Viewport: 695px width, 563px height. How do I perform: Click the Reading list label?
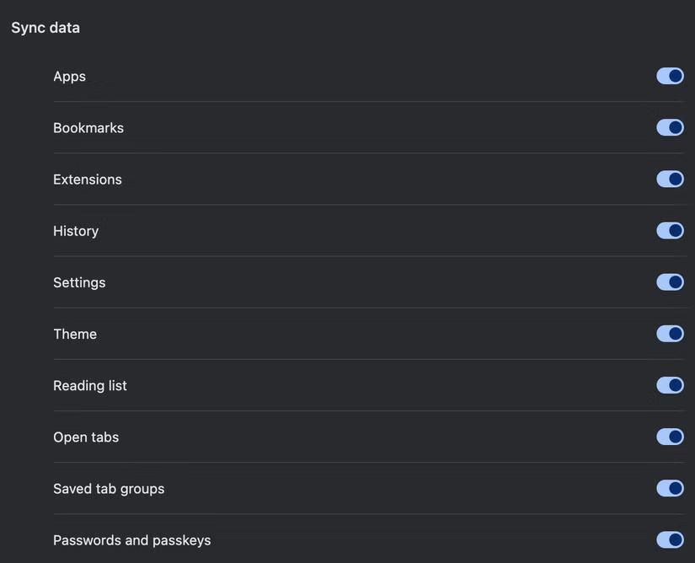point(89,385)
